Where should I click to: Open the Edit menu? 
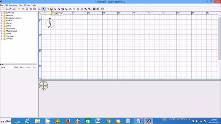point(6,5)
